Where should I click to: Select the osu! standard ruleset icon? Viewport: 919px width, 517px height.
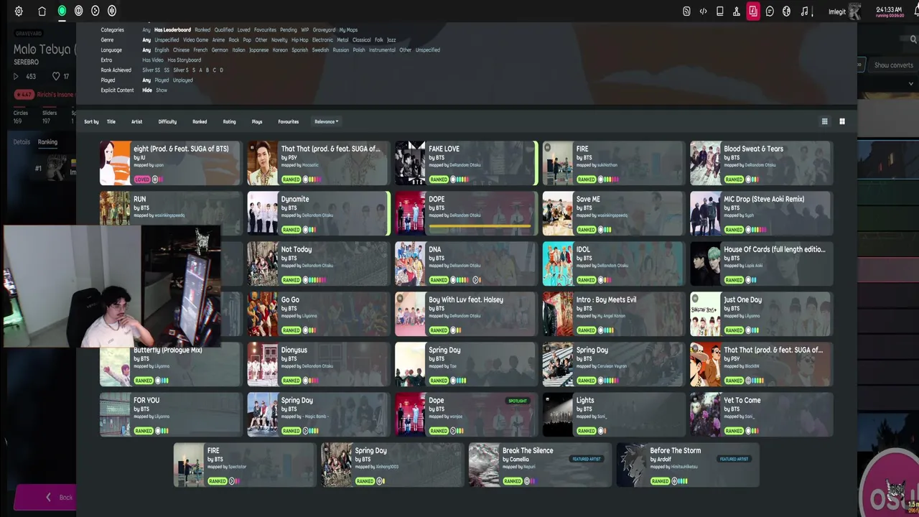click(x=62, y=11)
